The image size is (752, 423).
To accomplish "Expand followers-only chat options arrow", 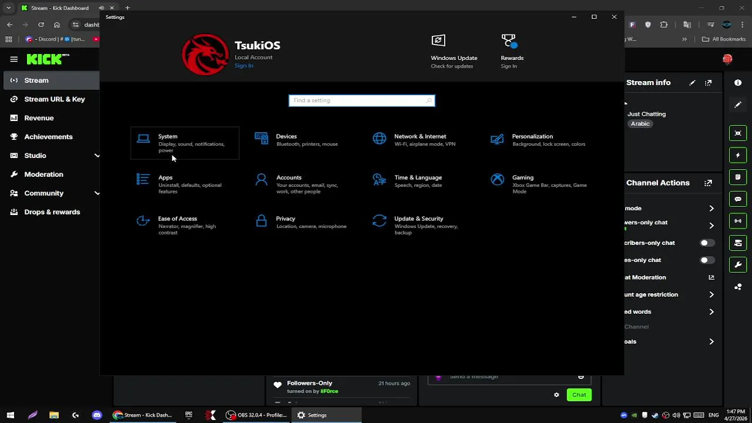I will 711,226.
